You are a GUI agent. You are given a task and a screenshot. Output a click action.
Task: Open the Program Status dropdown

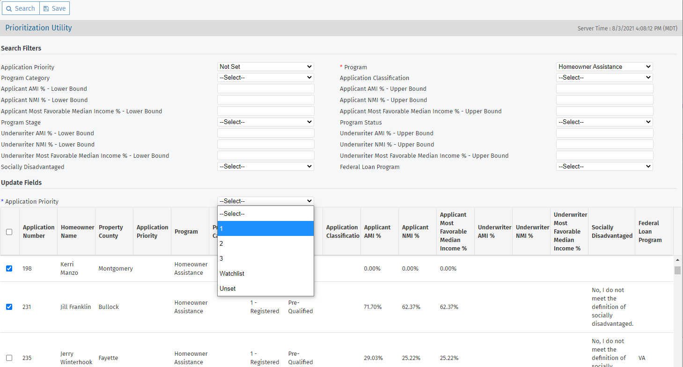pyautogui.click(x=604, y=122)
